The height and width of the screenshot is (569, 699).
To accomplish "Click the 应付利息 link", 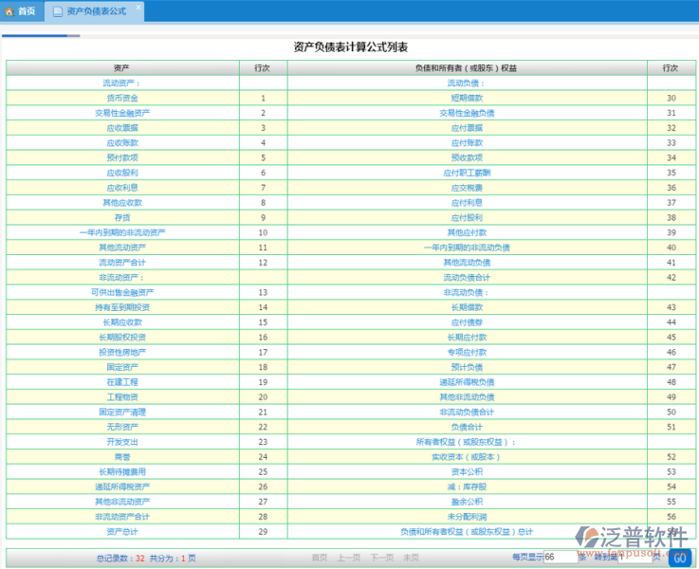I will point(467,203).
